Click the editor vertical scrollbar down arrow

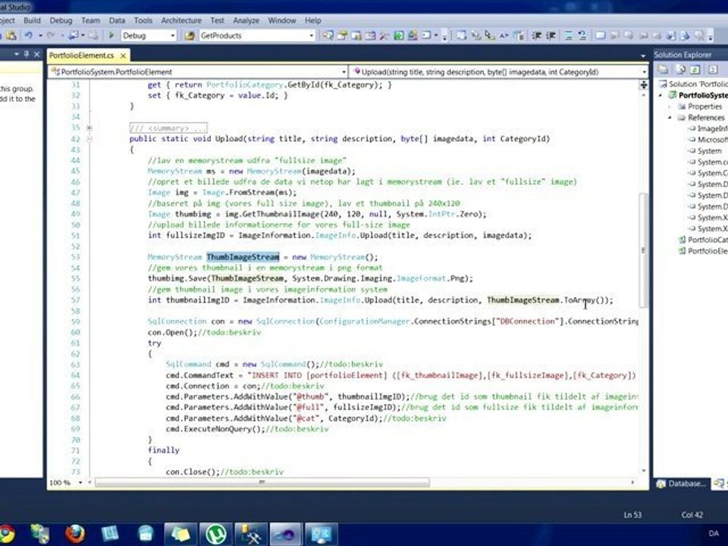click(644, 471)
